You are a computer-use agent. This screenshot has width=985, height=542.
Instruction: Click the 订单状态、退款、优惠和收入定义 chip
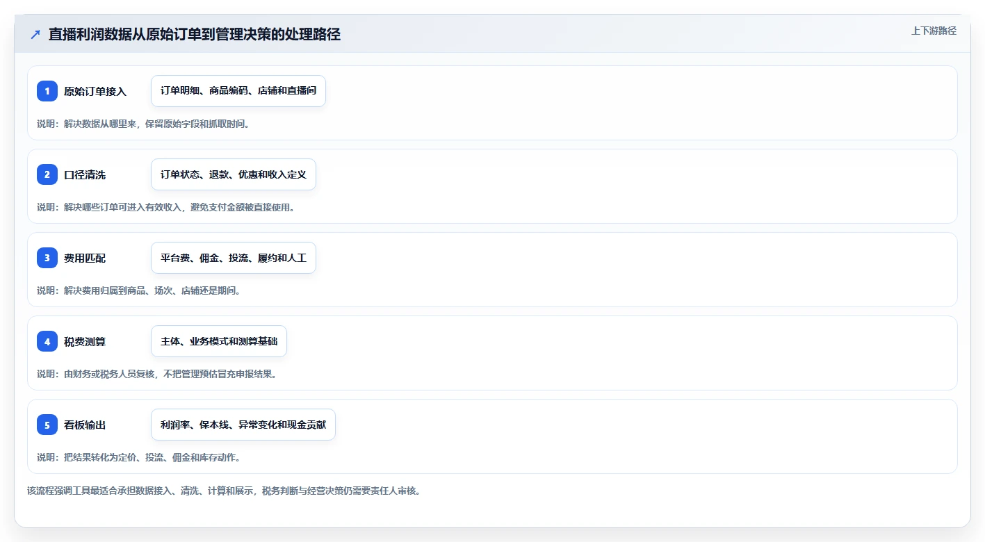point(234,174)
